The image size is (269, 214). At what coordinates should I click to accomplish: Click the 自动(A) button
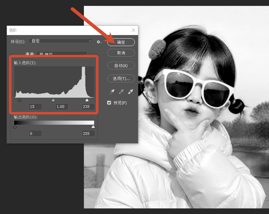(121, 65)
